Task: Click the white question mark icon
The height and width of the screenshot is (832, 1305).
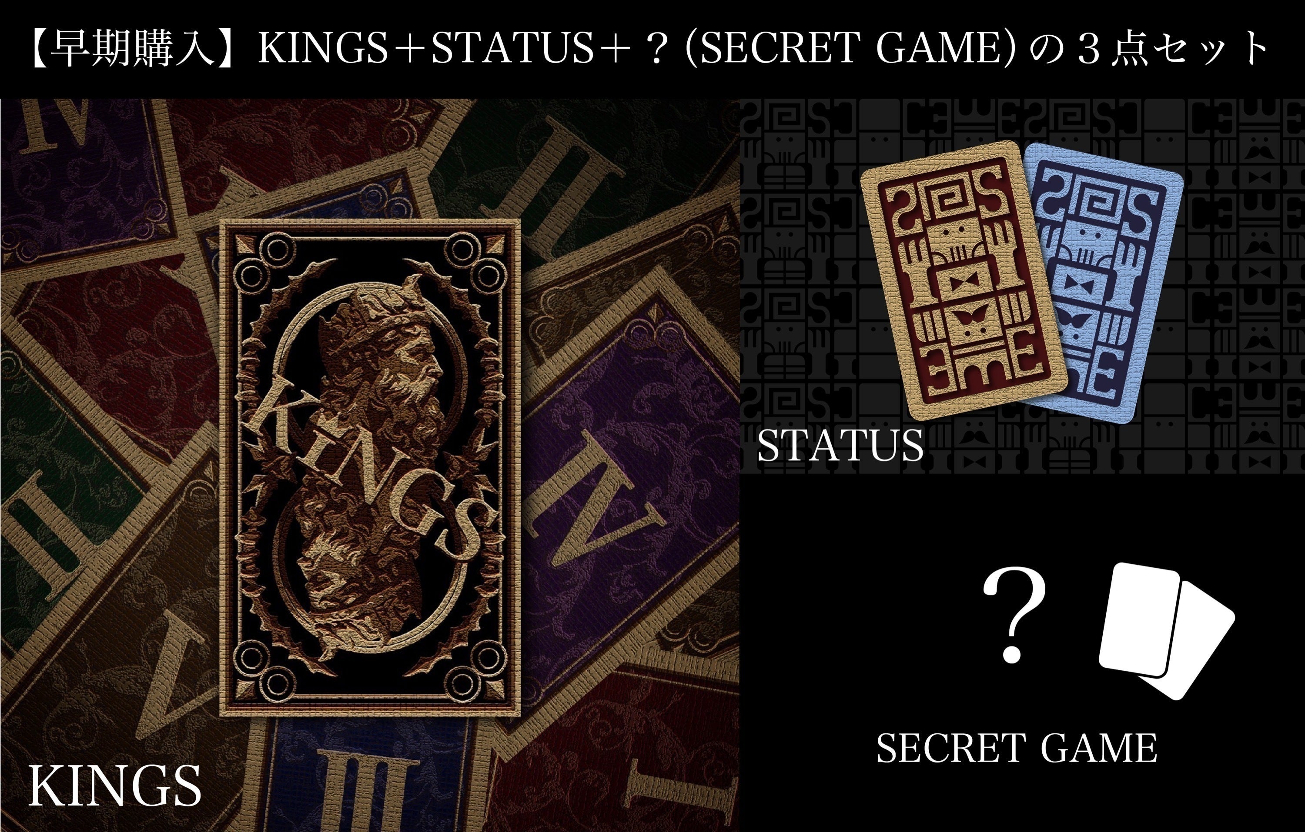Action: point(1014,615)
